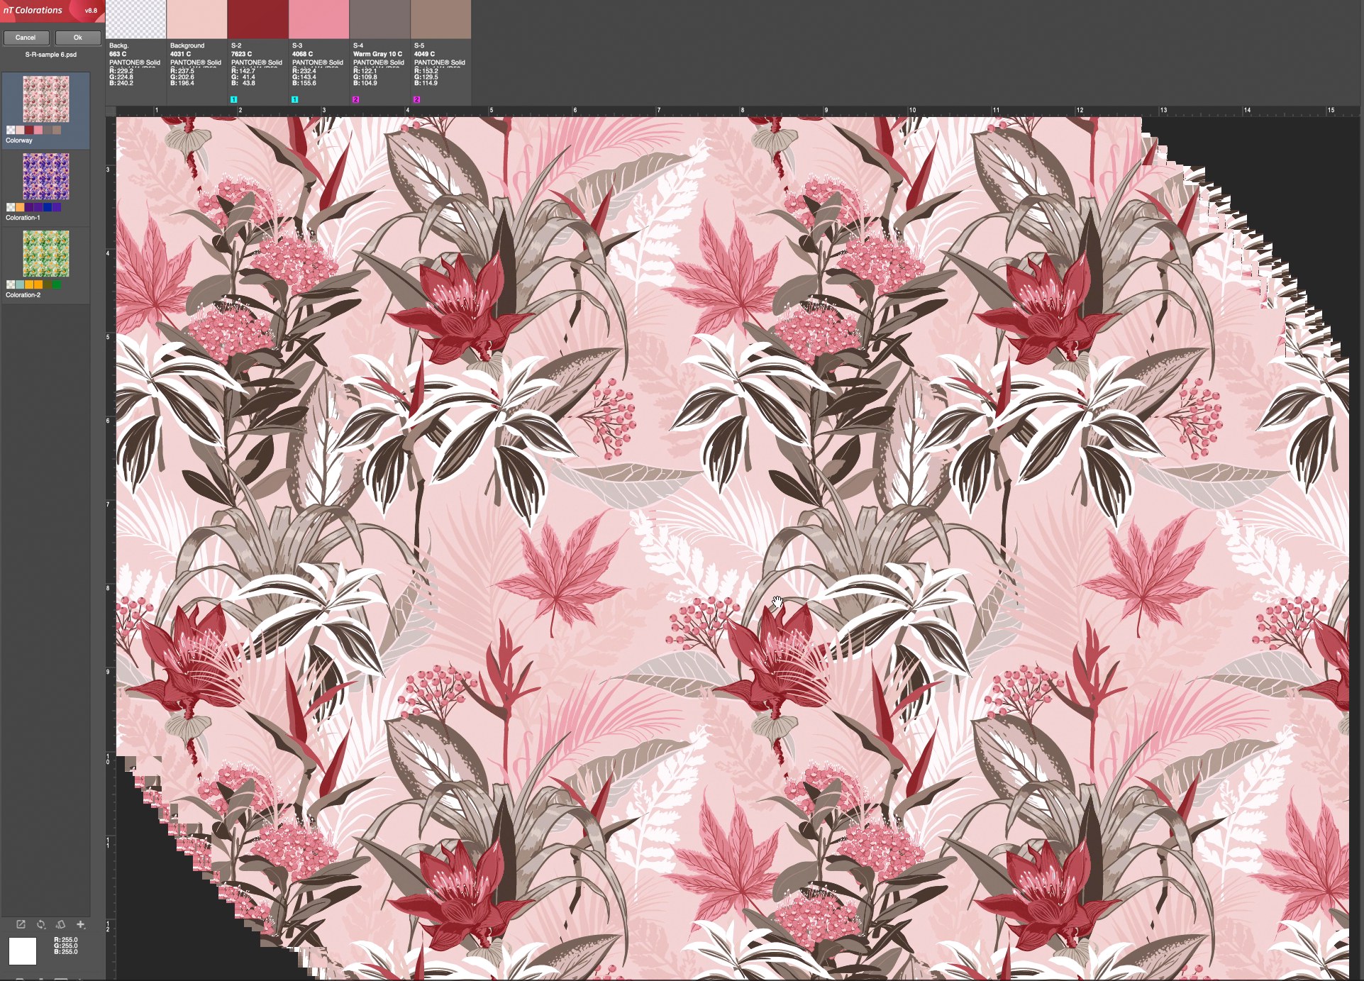Click the fan swatch cards icon
This screenshot has height=981, width=1364.
[60, 924]
